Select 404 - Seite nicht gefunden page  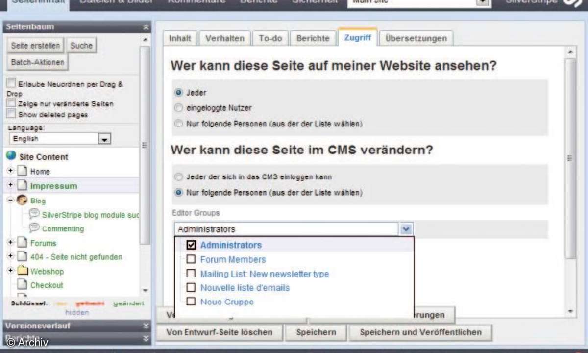(x=76, y=257)
